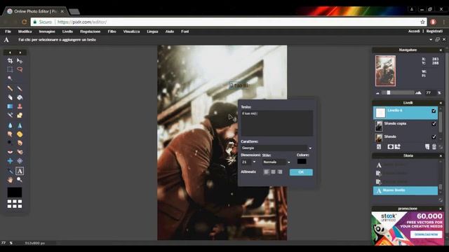The image size is (449, 252).
Task: Open the main foreground color swatch
Action: coord(15,192)
